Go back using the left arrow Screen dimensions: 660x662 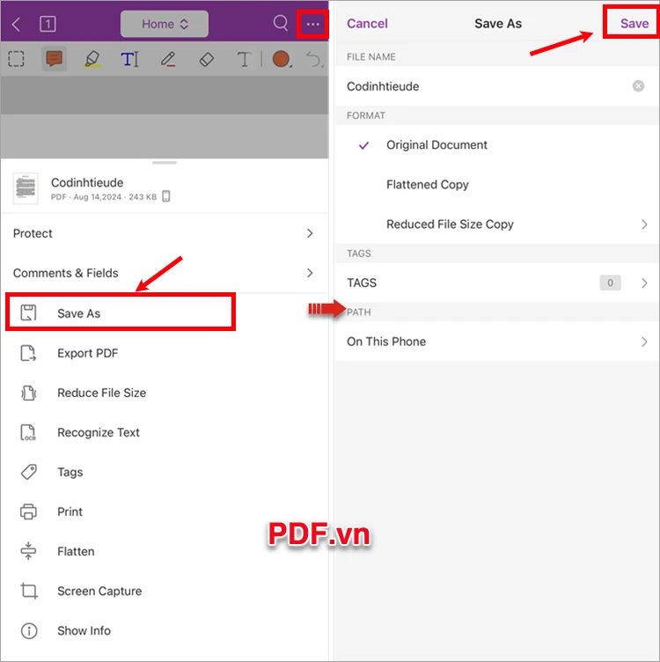[x=16, y=24]
